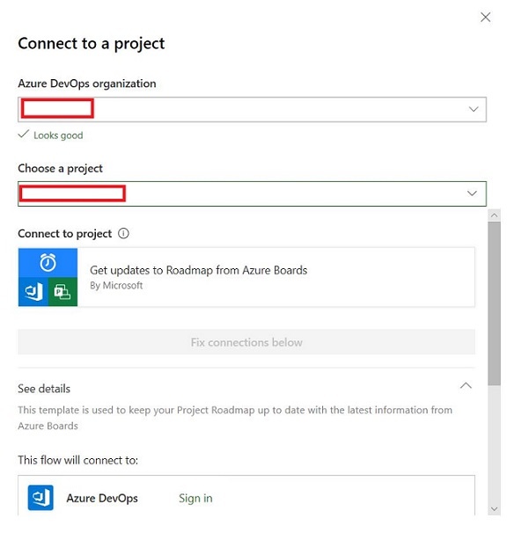Click the green Project icon in the template tile
The image size is (507, 554).
(62, 291)
